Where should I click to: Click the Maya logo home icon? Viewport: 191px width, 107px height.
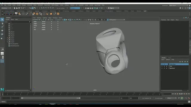[2, 89]
